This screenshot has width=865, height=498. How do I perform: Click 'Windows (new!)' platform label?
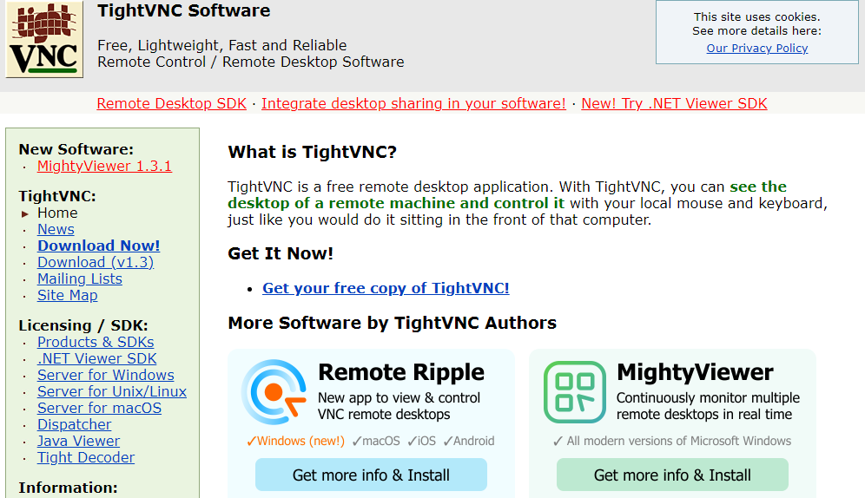(x=295, y=442)
